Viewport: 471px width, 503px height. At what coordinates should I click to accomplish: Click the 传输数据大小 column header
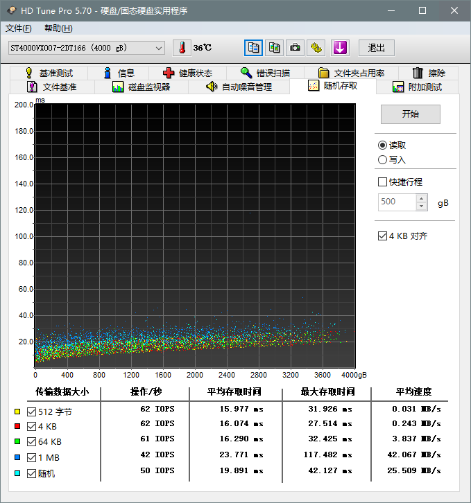(x=62, y=391)
